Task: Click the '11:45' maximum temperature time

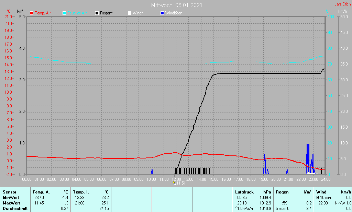Action: [39, 203]
